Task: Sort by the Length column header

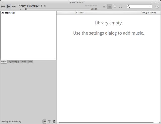Action: tap(145, 13)
